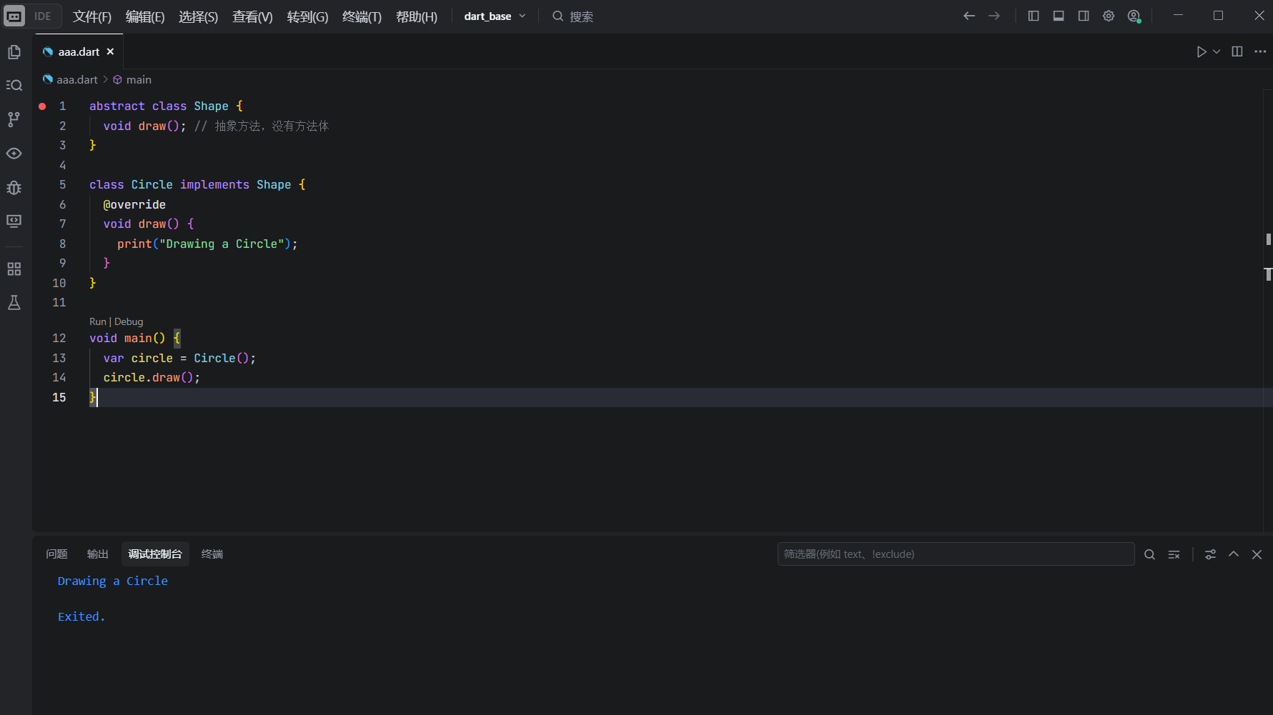The width and height of the screenshot is (1273, 715).
Task: Open the 转到(G) menu
Action: point(307,16)
